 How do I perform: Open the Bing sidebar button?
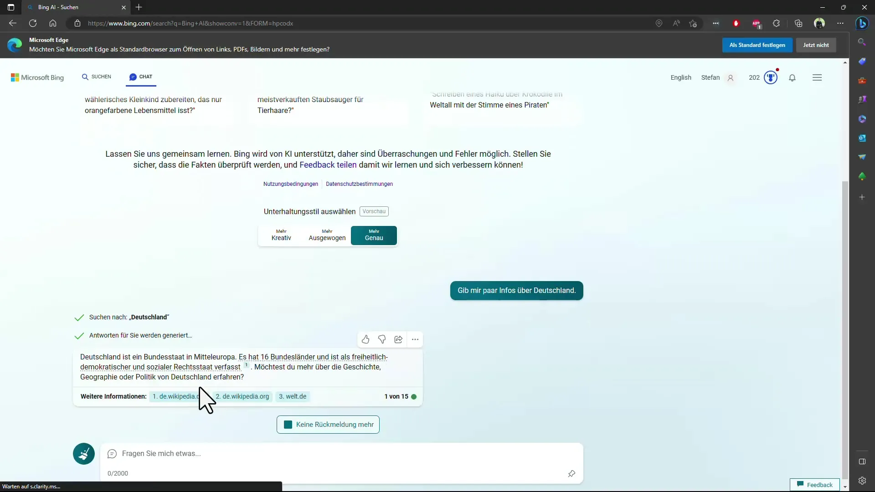tap(862, 23)
